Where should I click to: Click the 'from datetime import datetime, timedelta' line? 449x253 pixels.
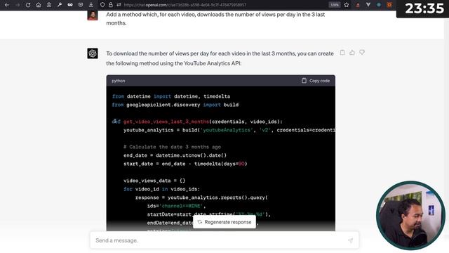tap(171, 96)
